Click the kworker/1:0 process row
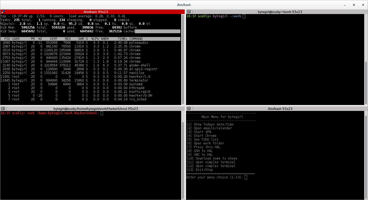 click(x=90, y=77)
